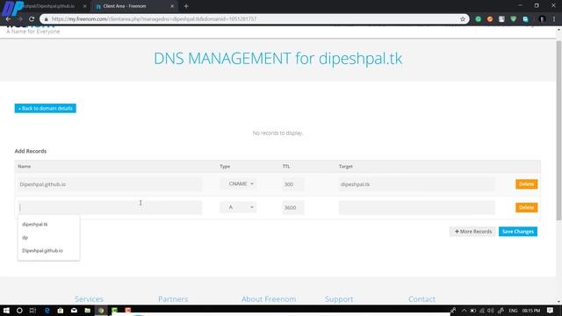562x316 pixels.
Task: Launch Microsoft Edge from the taskbar
Action: coord(47,310)
